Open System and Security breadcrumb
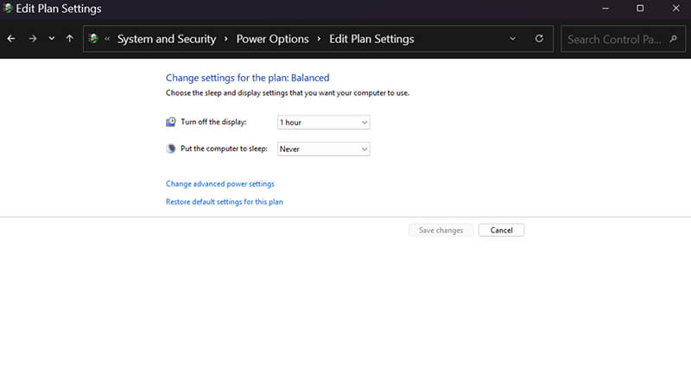 [167, 39]
